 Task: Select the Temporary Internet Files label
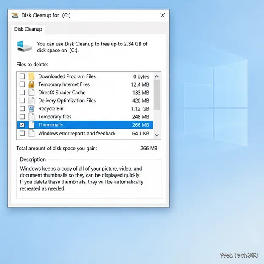coord(64,84)
